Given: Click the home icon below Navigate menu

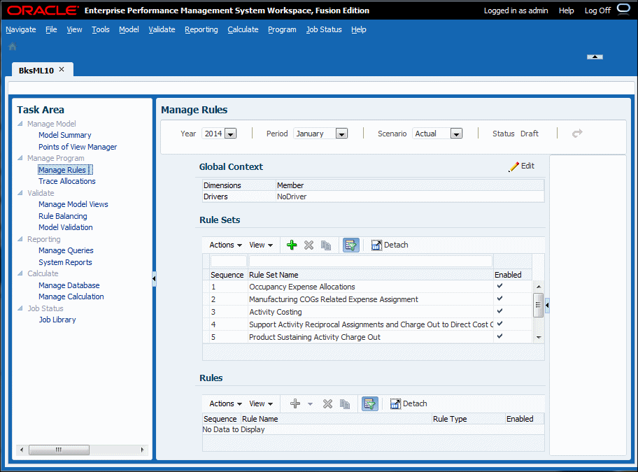Looking at the screenshot, I should tap(13, 47).
